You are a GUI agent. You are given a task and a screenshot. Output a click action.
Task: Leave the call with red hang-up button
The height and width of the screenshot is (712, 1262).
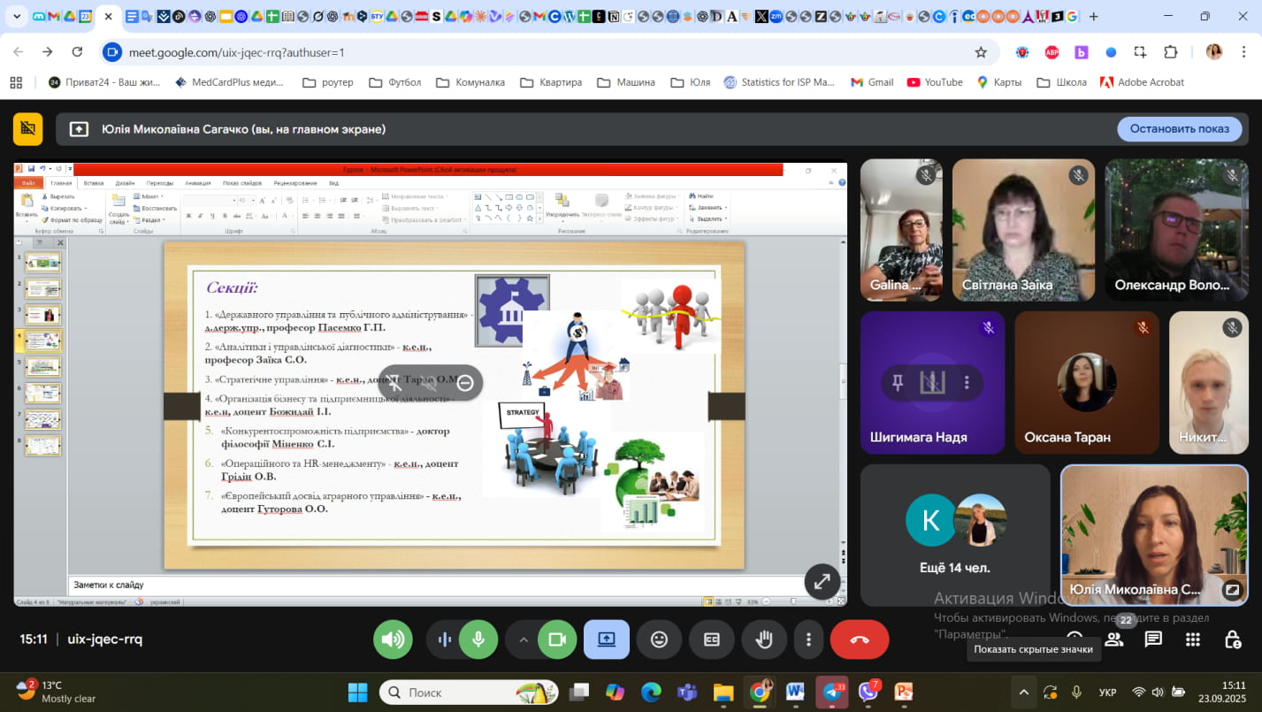(x=860, y=639)
